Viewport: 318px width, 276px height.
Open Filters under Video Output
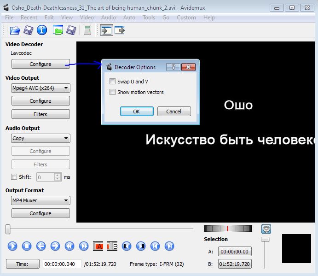click(x=40, y=114)
